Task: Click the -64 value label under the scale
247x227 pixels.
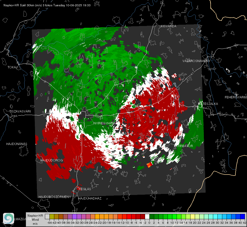Action: [49, 223]
